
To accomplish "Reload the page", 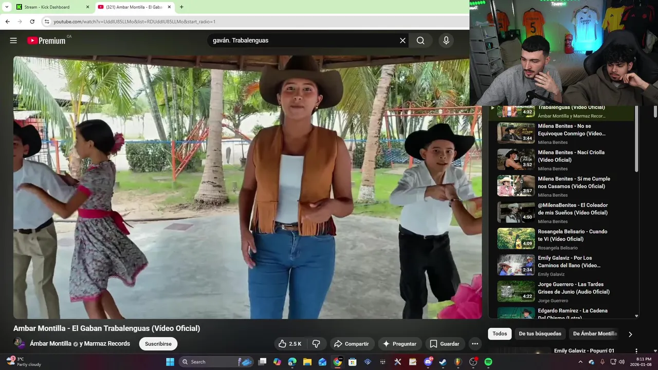I will coord(32,22).
